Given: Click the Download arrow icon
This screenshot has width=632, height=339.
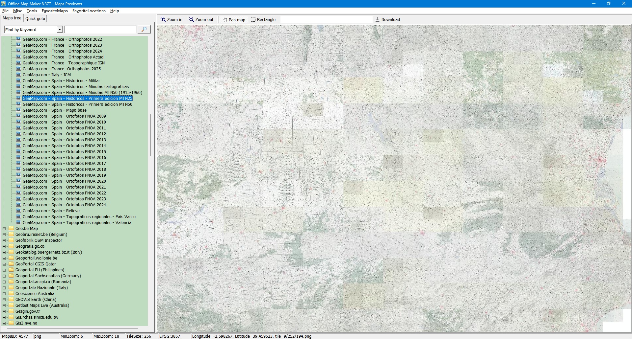Looking at the screenshot, I should click(378, 19).
